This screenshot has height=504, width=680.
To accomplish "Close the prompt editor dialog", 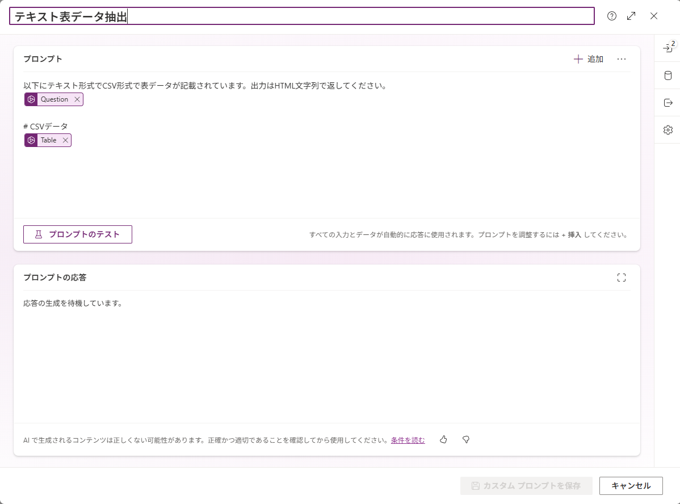I will click(x=653, y=16).
